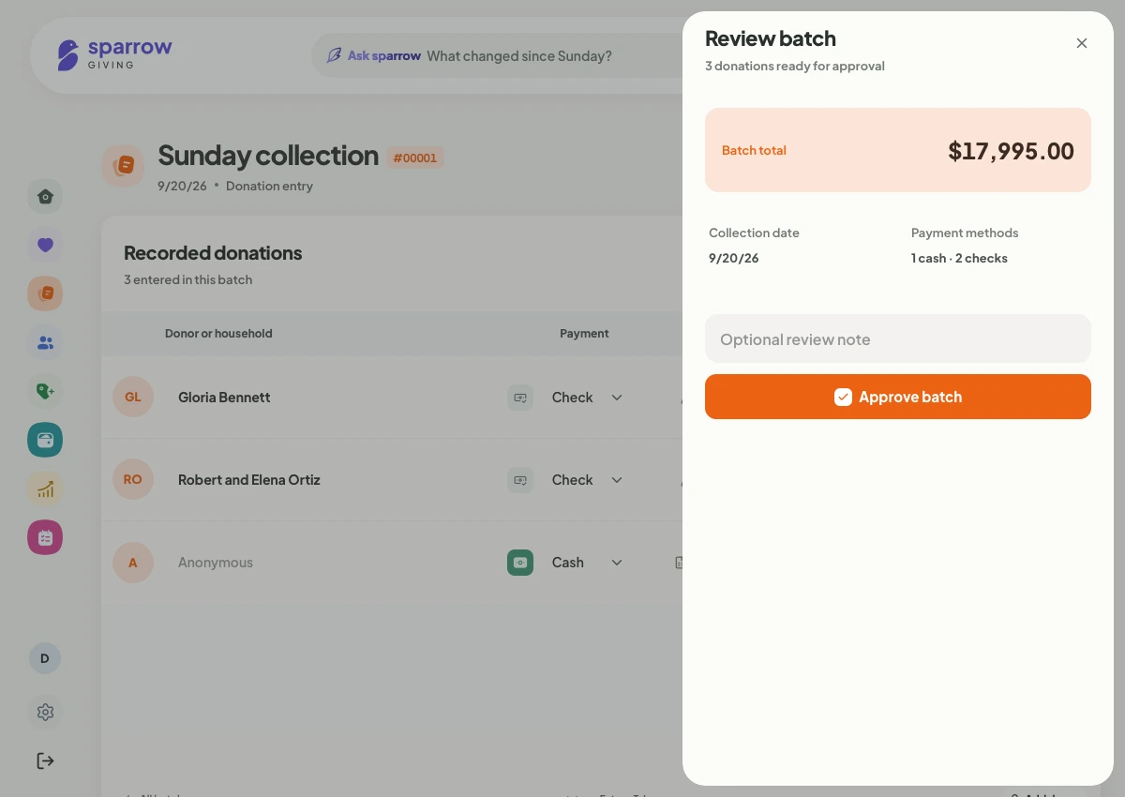Open the growth chart reports icon
The height and width of the screenshot is (797, 1125).
[x=45, y=489]
